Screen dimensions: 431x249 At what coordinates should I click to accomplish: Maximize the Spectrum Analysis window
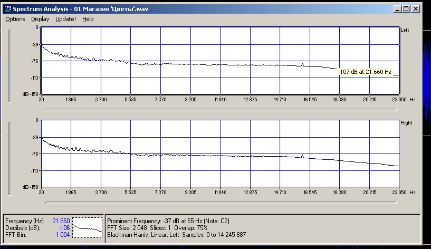pyautogui.click(x=405, y=9)
